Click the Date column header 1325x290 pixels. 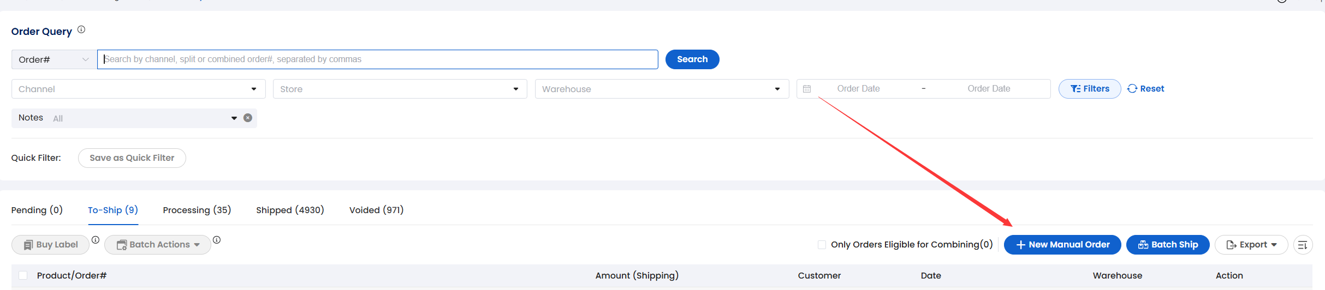(931, 276)
